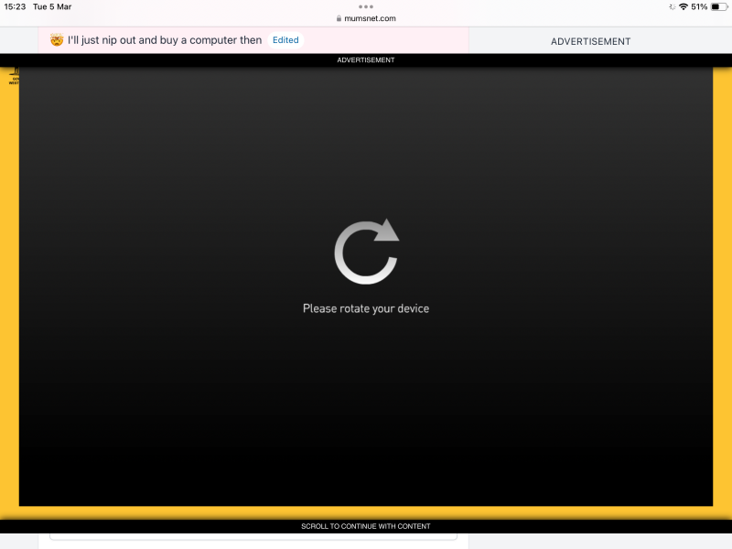Open the Edited message history link
The height and width of the screenshot is (549, 732).
pyautogui.click(x=285, y=39)
